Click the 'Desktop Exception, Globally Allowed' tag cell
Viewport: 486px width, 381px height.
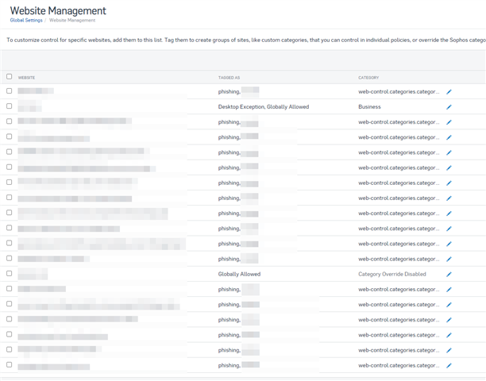(x=264, y=107)
